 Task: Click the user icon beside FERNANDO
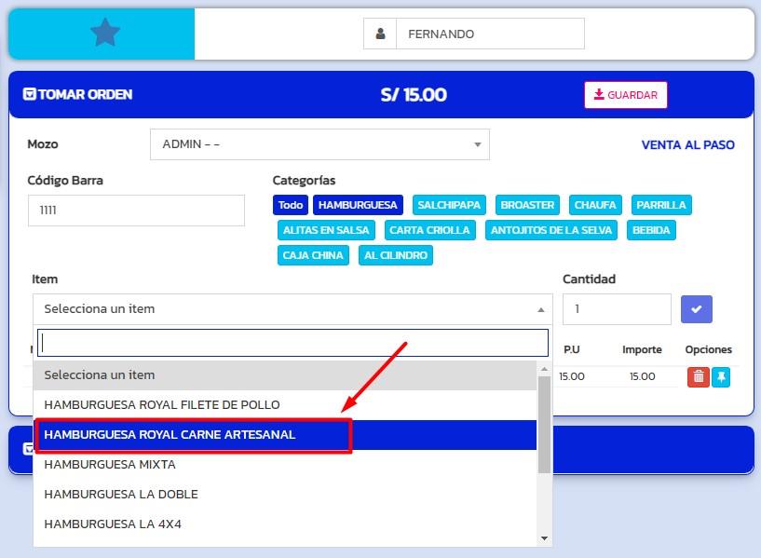coord(380,34)
